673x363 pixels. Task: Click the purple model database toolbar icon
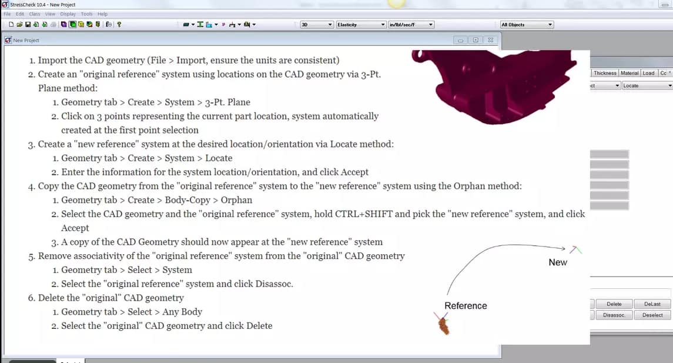point(62,24)
